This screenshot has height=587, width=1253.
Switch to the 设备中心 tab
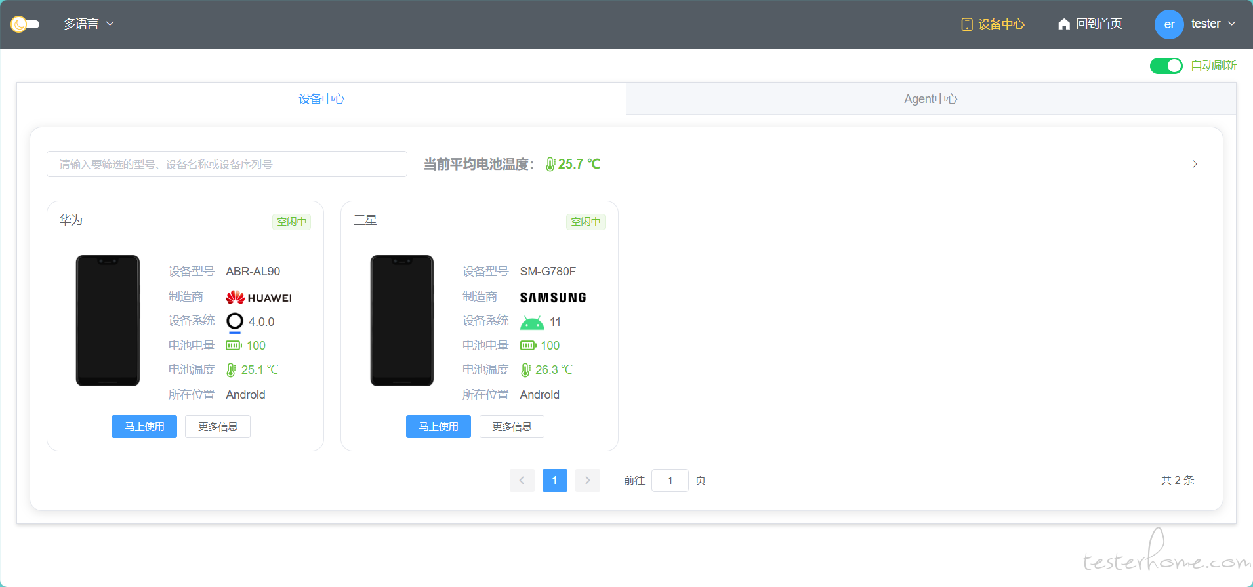point(321,99)
